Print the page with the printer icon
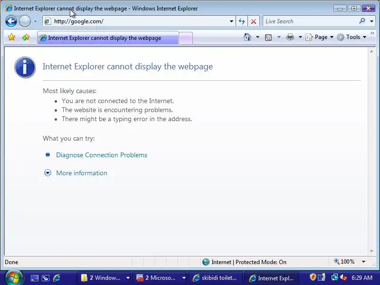 click(x=290, y=37)
